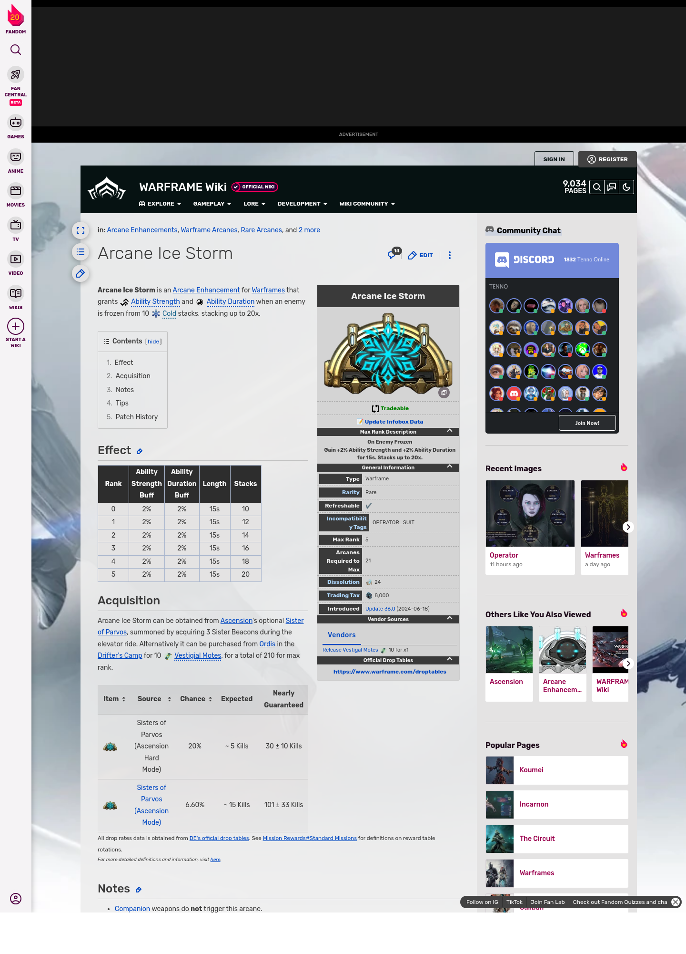
Task: Open the warframe.com droptables link
Action: coord(390,672)
